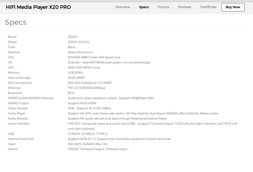Click the Internal Storage label
253x172 pixels.
click(19, 78)
